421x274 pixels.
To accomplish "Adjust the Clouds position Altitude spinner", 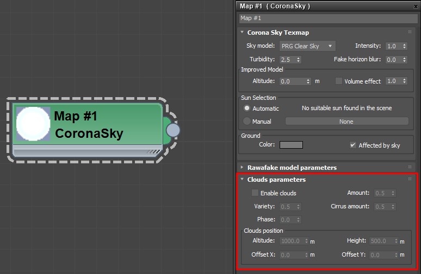I will (x=306, y=241).
